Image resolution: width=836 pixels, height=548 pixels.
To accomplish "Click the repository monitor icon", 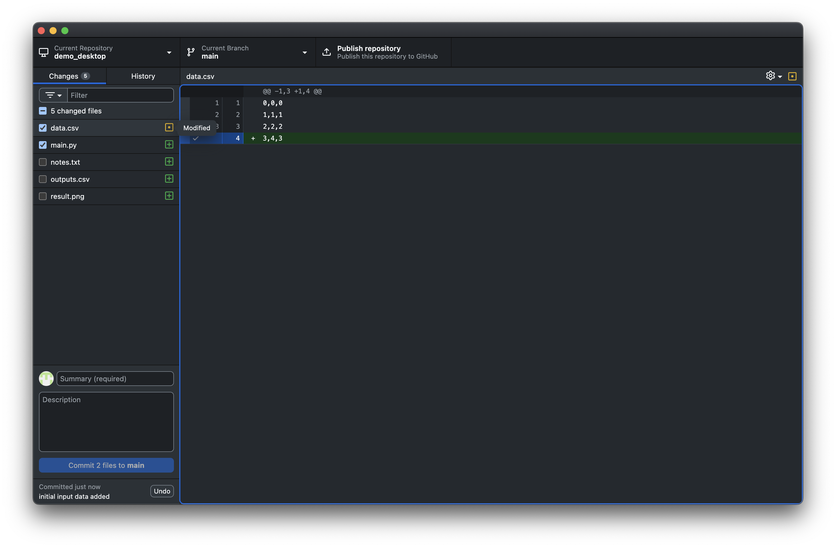I will tap(44, 52).
